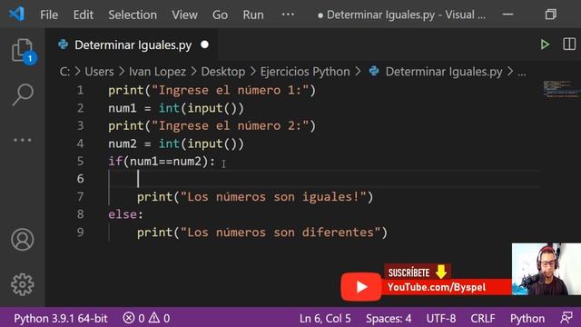Image resolution: width=581 pixels, height=327 pixels.
Task: Open the File menu
Action: coord(49,15)
